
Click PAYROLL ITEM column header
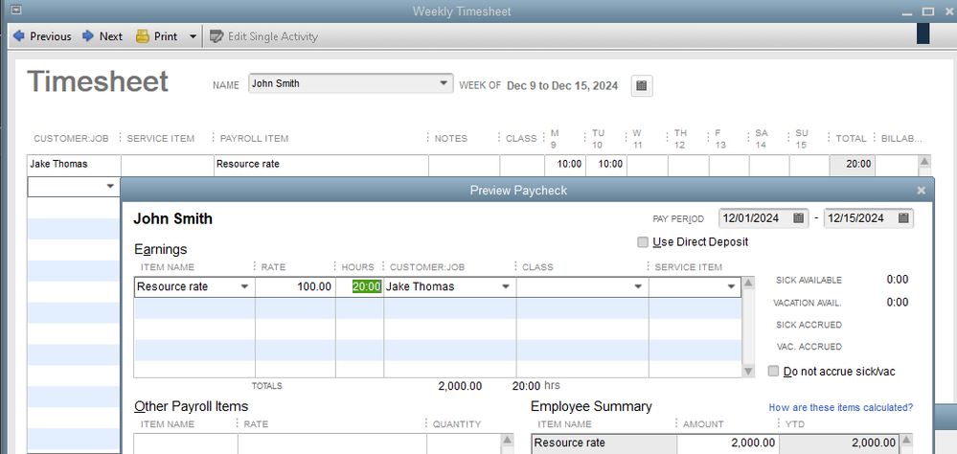pyautogui.click(x=254, y=139)
